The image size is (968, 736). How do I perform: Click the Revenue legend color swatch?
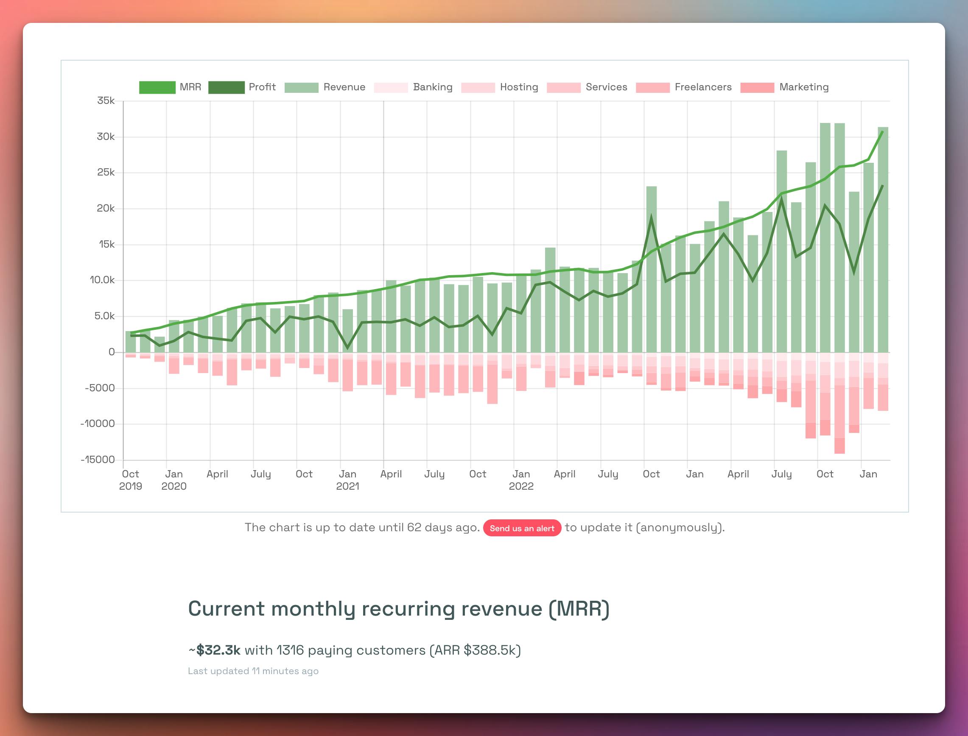(302, 87)
